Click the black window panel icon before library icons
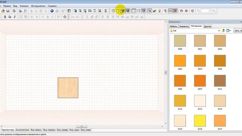This screenshot has width=242, height=136. [x=69, y=11]
